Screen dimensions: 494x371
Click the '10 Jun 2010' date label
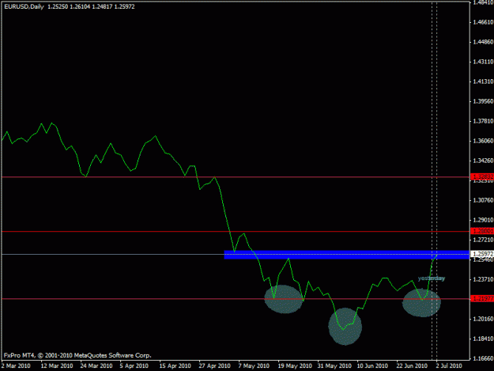[372, 365]
